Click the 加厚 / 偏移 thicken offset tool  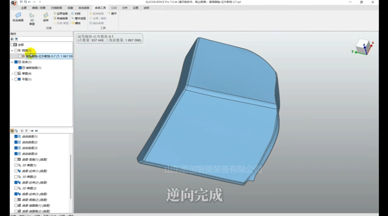click(98, 18)
